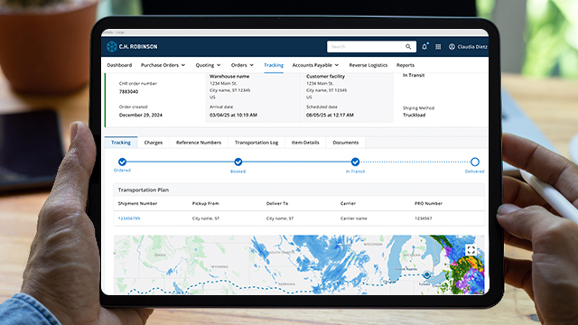
Task: Click inside the Search input field
Action: coord(366,47)
